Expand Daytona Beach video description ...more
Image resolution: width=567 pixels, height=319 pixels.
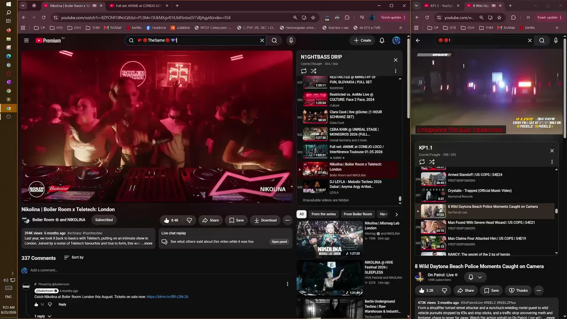[550, 318]
